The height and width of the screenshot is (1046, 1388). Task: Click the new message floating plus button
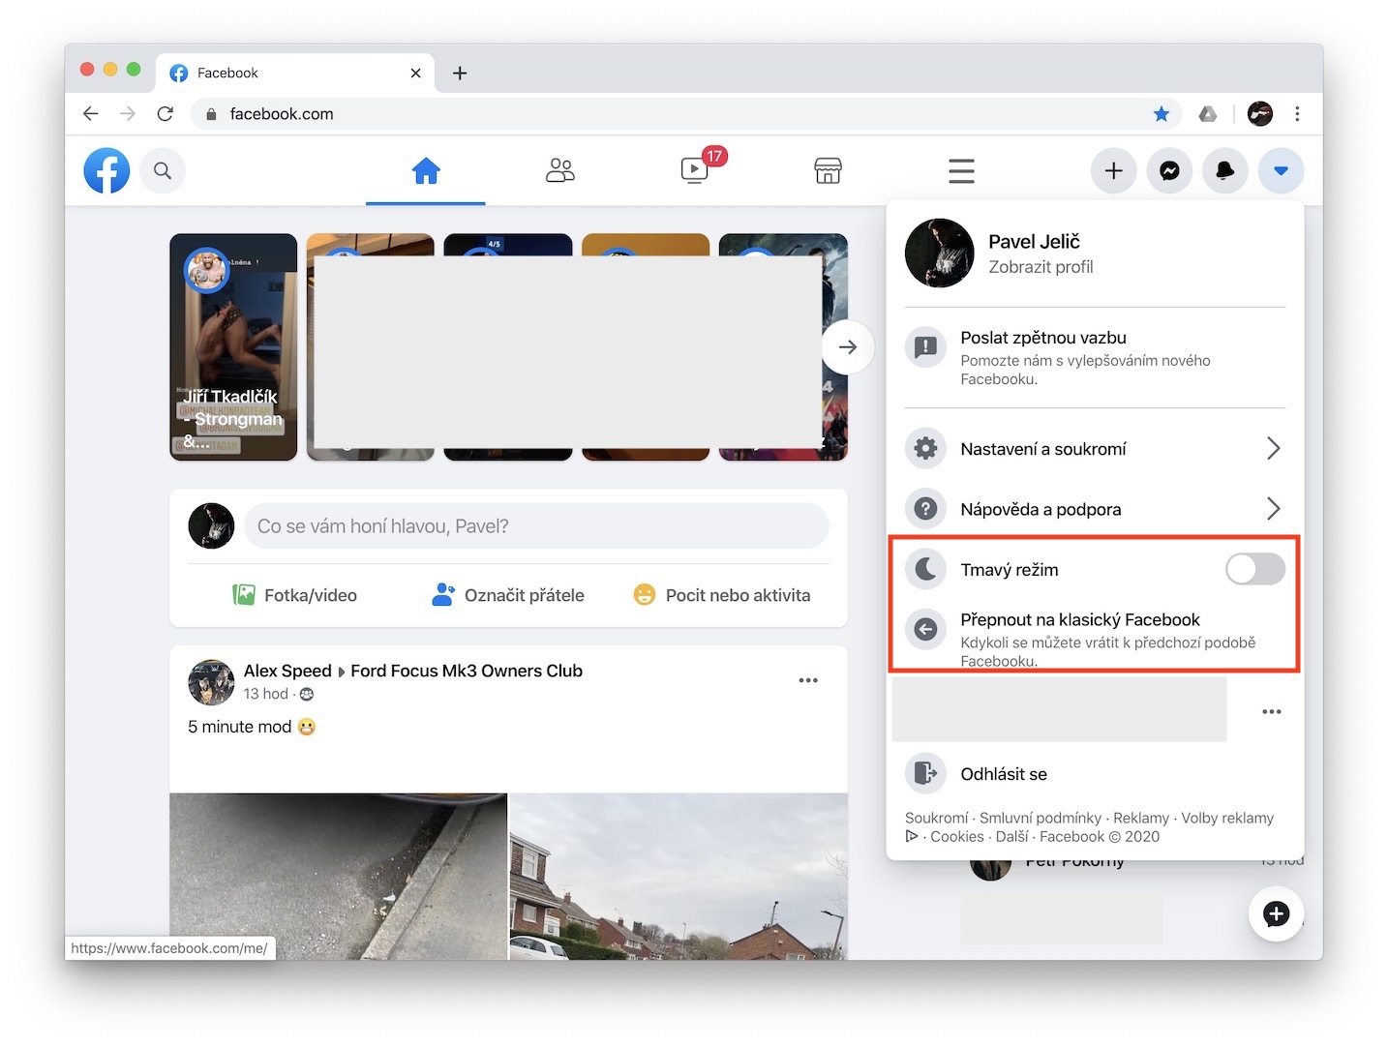coord(1276,913)
